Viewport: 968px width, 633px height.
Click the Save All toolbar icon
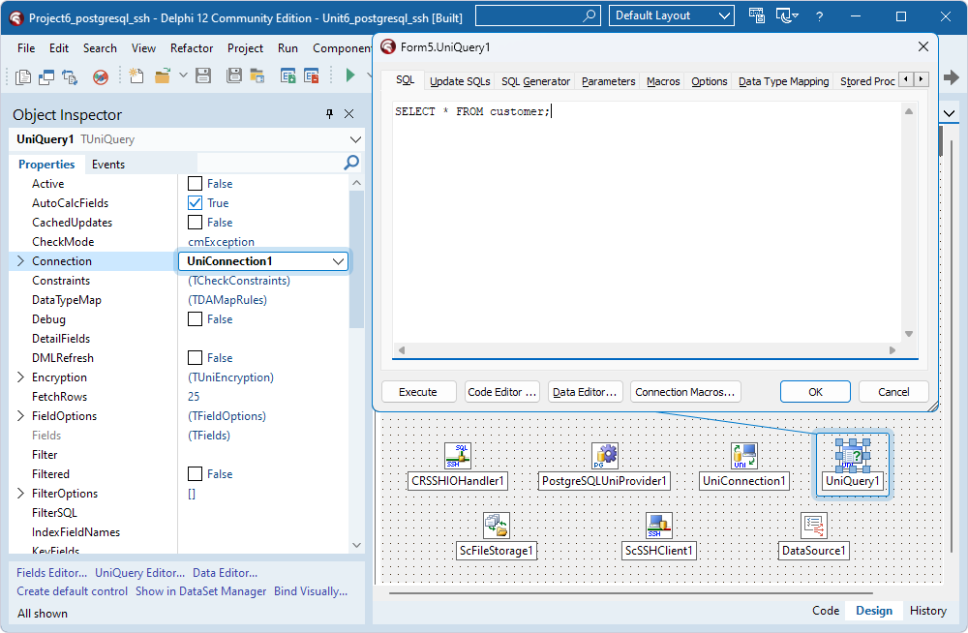233,75
